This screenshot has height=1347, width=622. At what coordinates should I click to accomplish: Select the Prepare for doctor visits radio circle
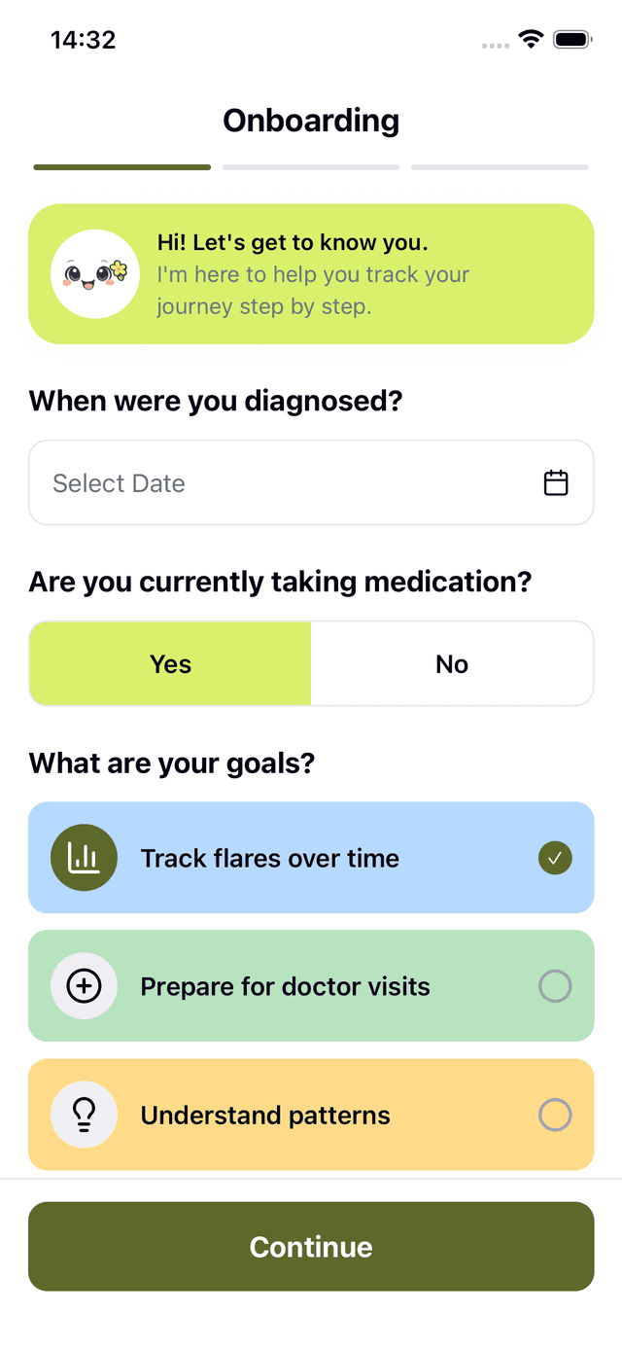555,985
